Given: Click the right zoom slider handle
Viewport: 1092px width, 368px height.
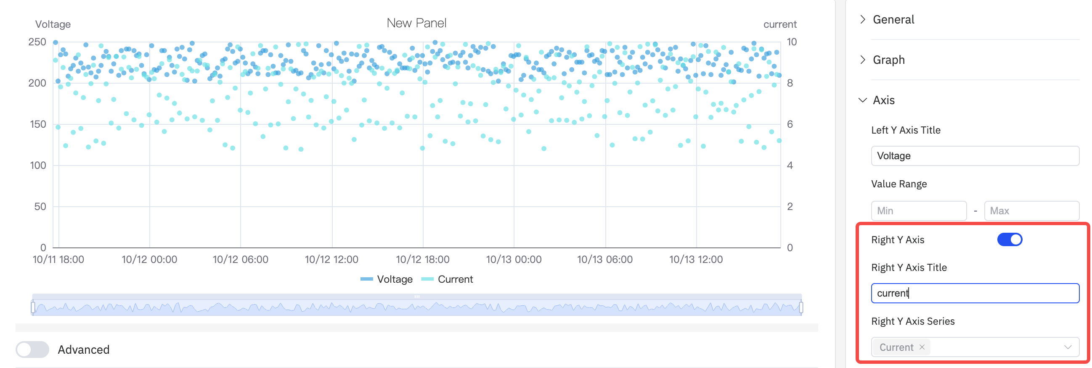Looking at the screenshot, I should point(801,307).
